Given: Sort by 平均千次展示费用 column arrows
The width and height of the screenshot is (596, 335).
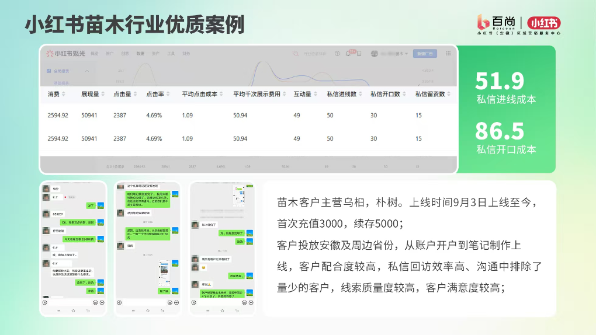Looking at the screenshot, I should click(284, 94).
